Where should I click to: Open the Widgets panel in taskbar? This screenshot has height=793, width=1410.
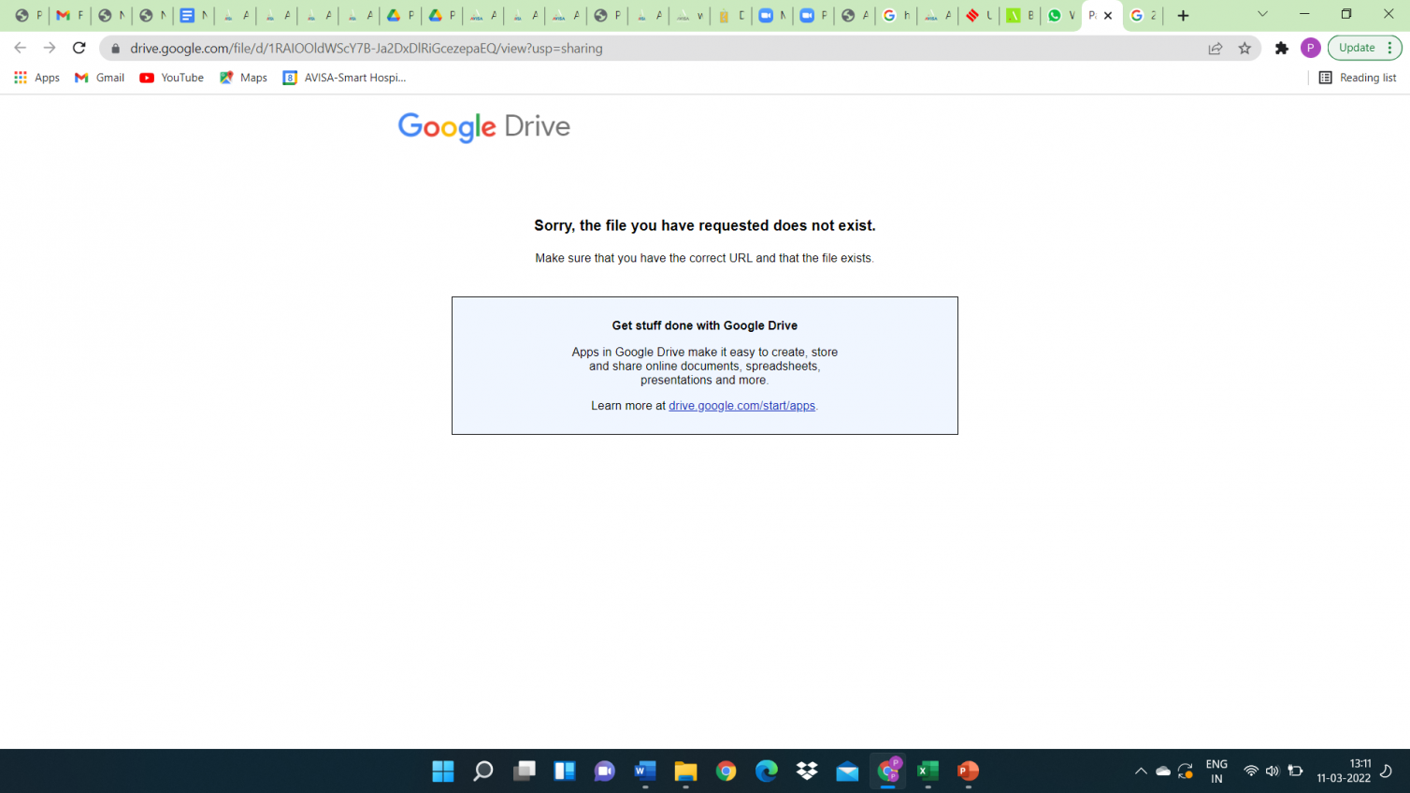[564, 771]
